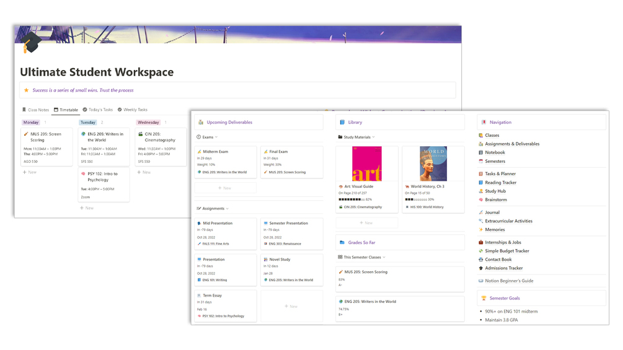The width and height of the screenshot is (623, 350).
Task: Select the Monday column tag
Action: click(31, 122)
